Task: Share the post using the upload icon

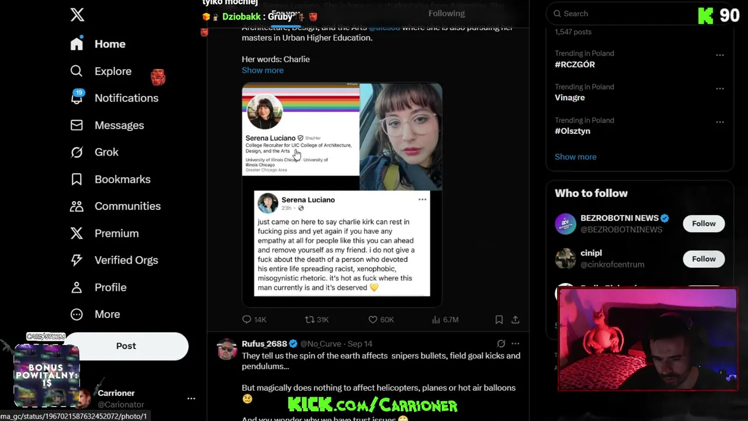Action: 515,320
